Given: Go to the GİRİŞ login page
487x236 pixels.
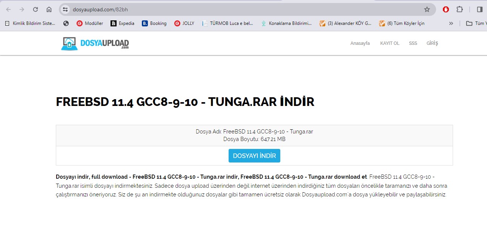Looking at the screenshot, I should 432,43.
